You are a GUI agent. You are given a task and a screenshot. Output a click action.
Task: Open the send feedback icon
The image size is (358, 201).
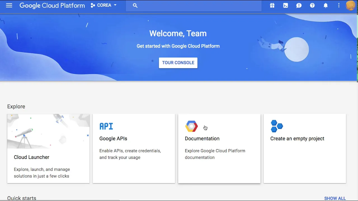(x=299, y=5)
